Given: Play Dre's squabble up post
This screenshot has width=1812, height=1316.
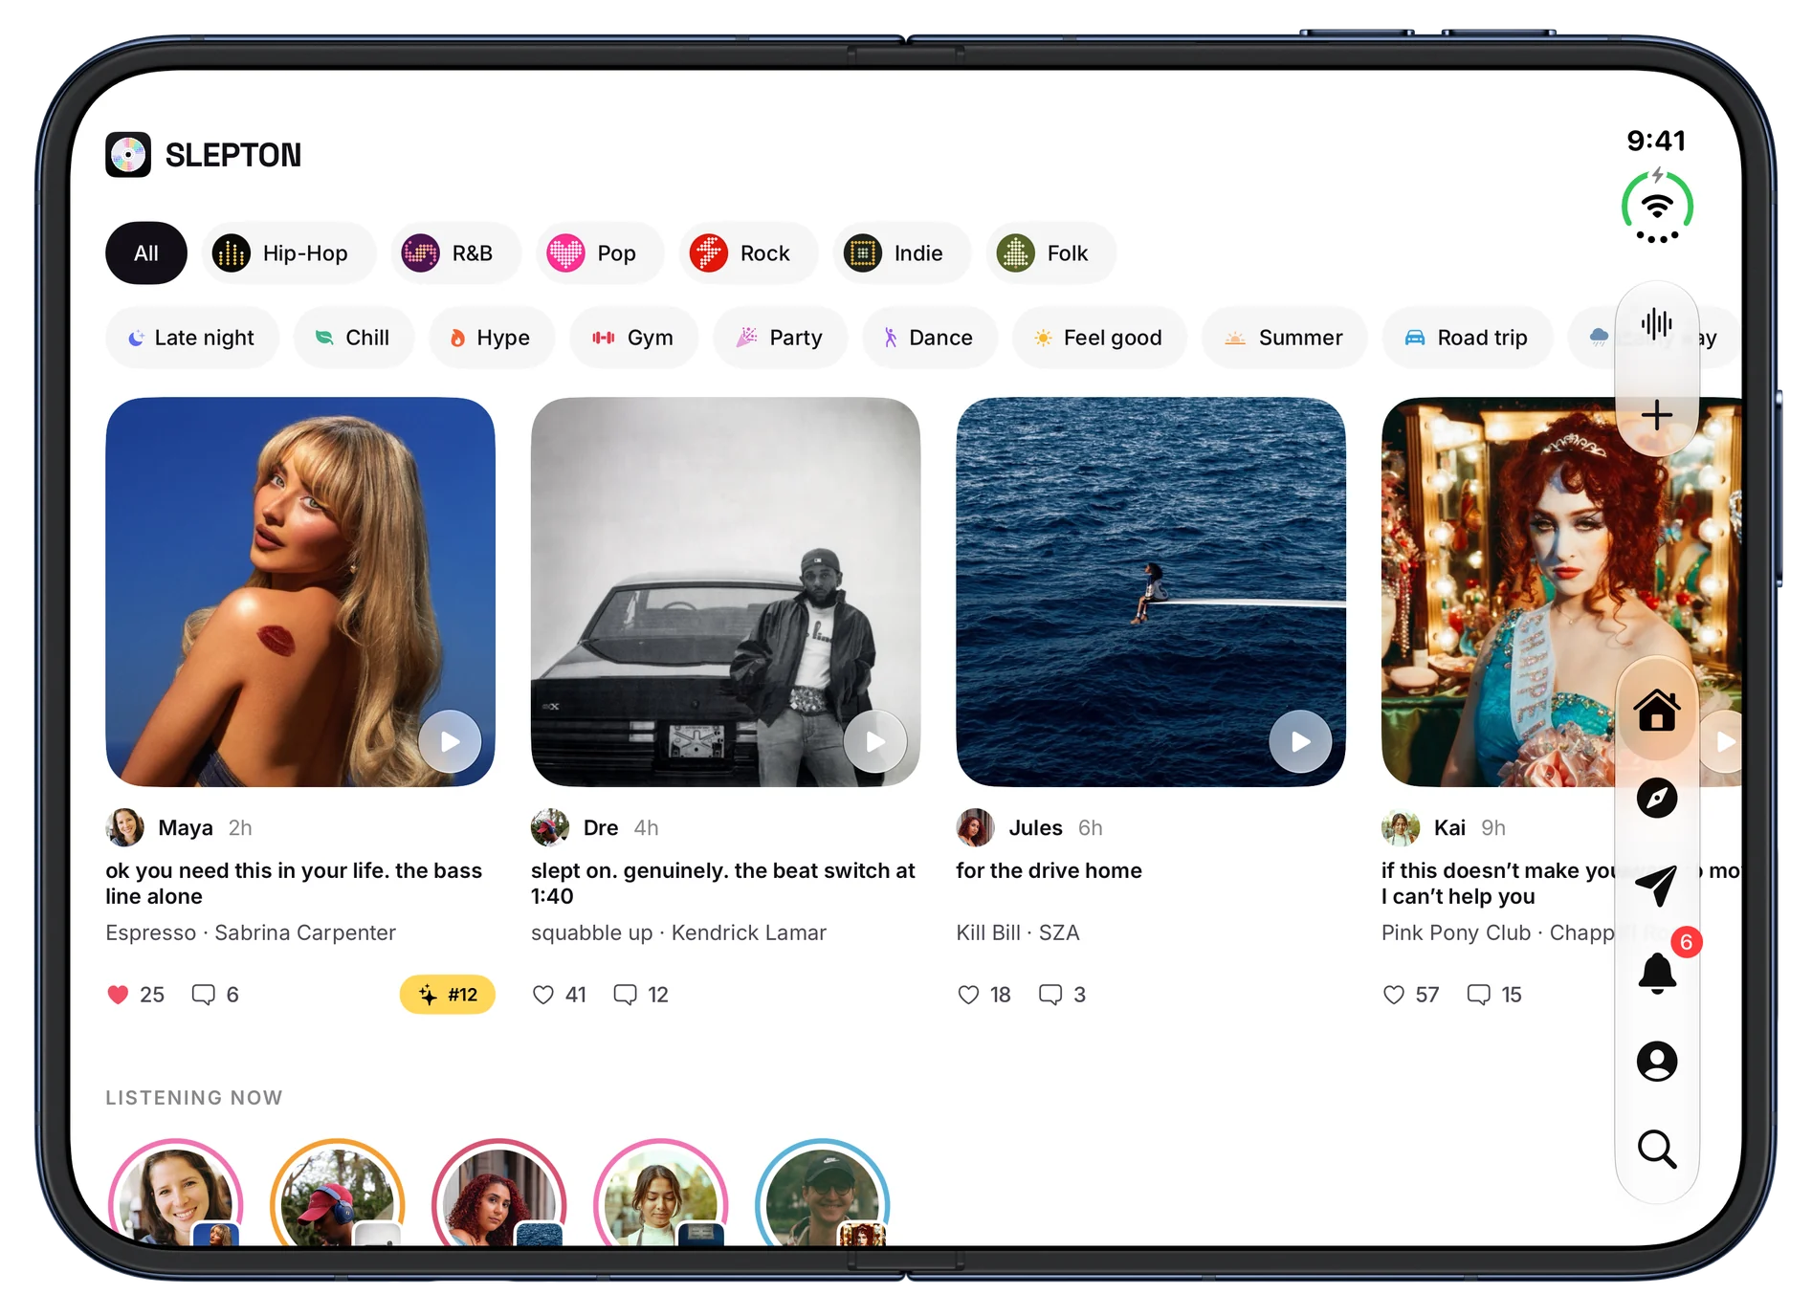Looking at the screenshot, I should [874, 741].
